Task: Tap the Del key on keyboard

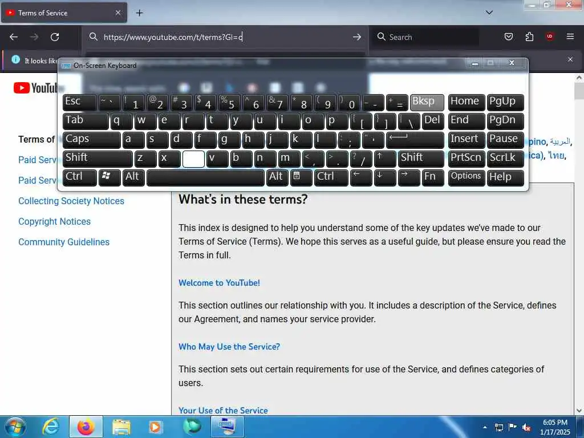Action: point(433,121)
